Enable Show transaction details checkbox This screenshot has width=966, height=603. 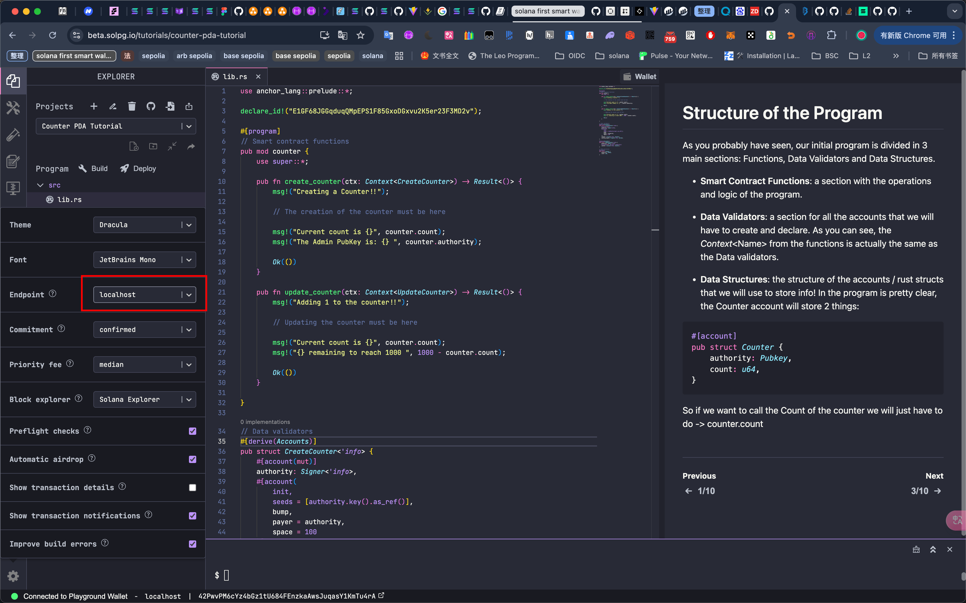pos(193,488)
